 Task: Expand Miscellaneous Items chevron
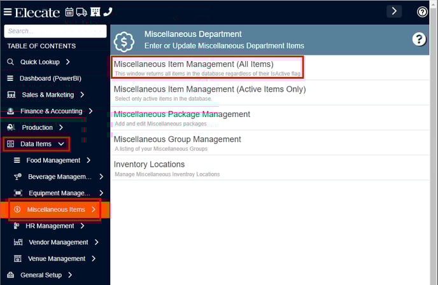click(x=94, y=209)
